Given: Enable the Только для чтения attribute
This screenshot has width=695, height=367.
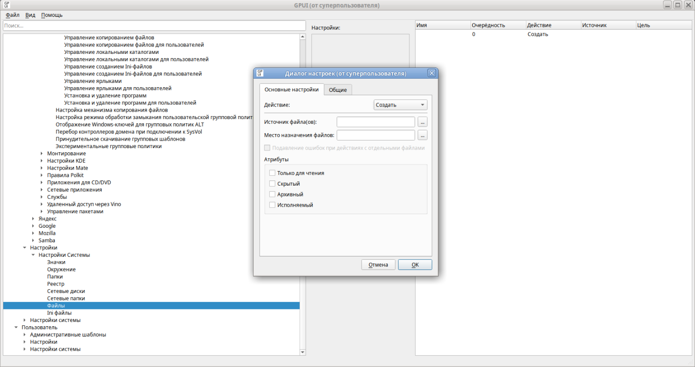Looking at the screenshot, I should point(272,173).
